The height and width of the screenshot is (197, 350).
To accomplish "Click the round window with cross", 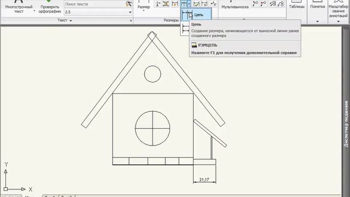I will click(153, 129).
